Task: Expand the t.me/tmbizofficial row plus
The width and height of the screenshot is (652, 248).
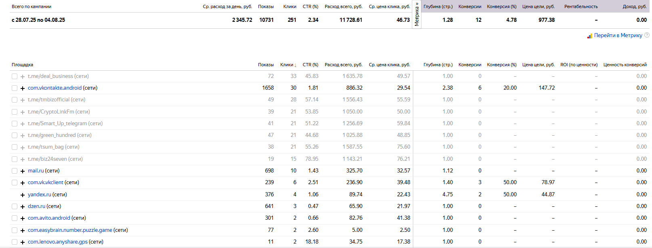Action: (x=23, y=100)
